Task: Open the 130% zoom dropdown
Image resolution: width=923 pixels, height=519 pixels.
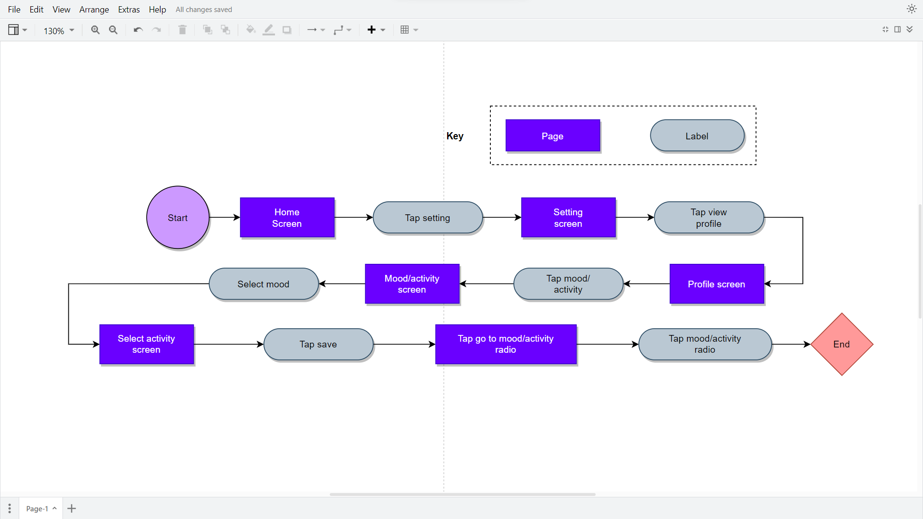Action: pos(59,30)
